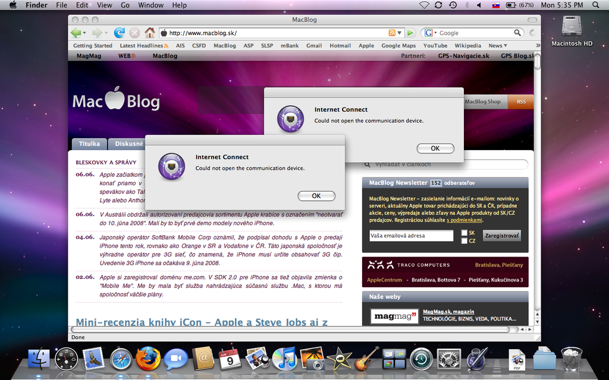Open the back button history dropdown arrow

84,33
